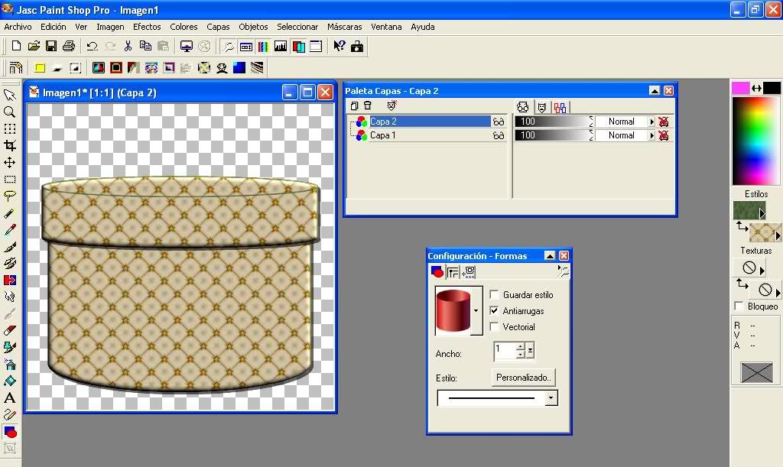This screenshot has width=783, height=467.
Task: Open the blend mode dropdown for Capa 1
Action: point(651,135)
